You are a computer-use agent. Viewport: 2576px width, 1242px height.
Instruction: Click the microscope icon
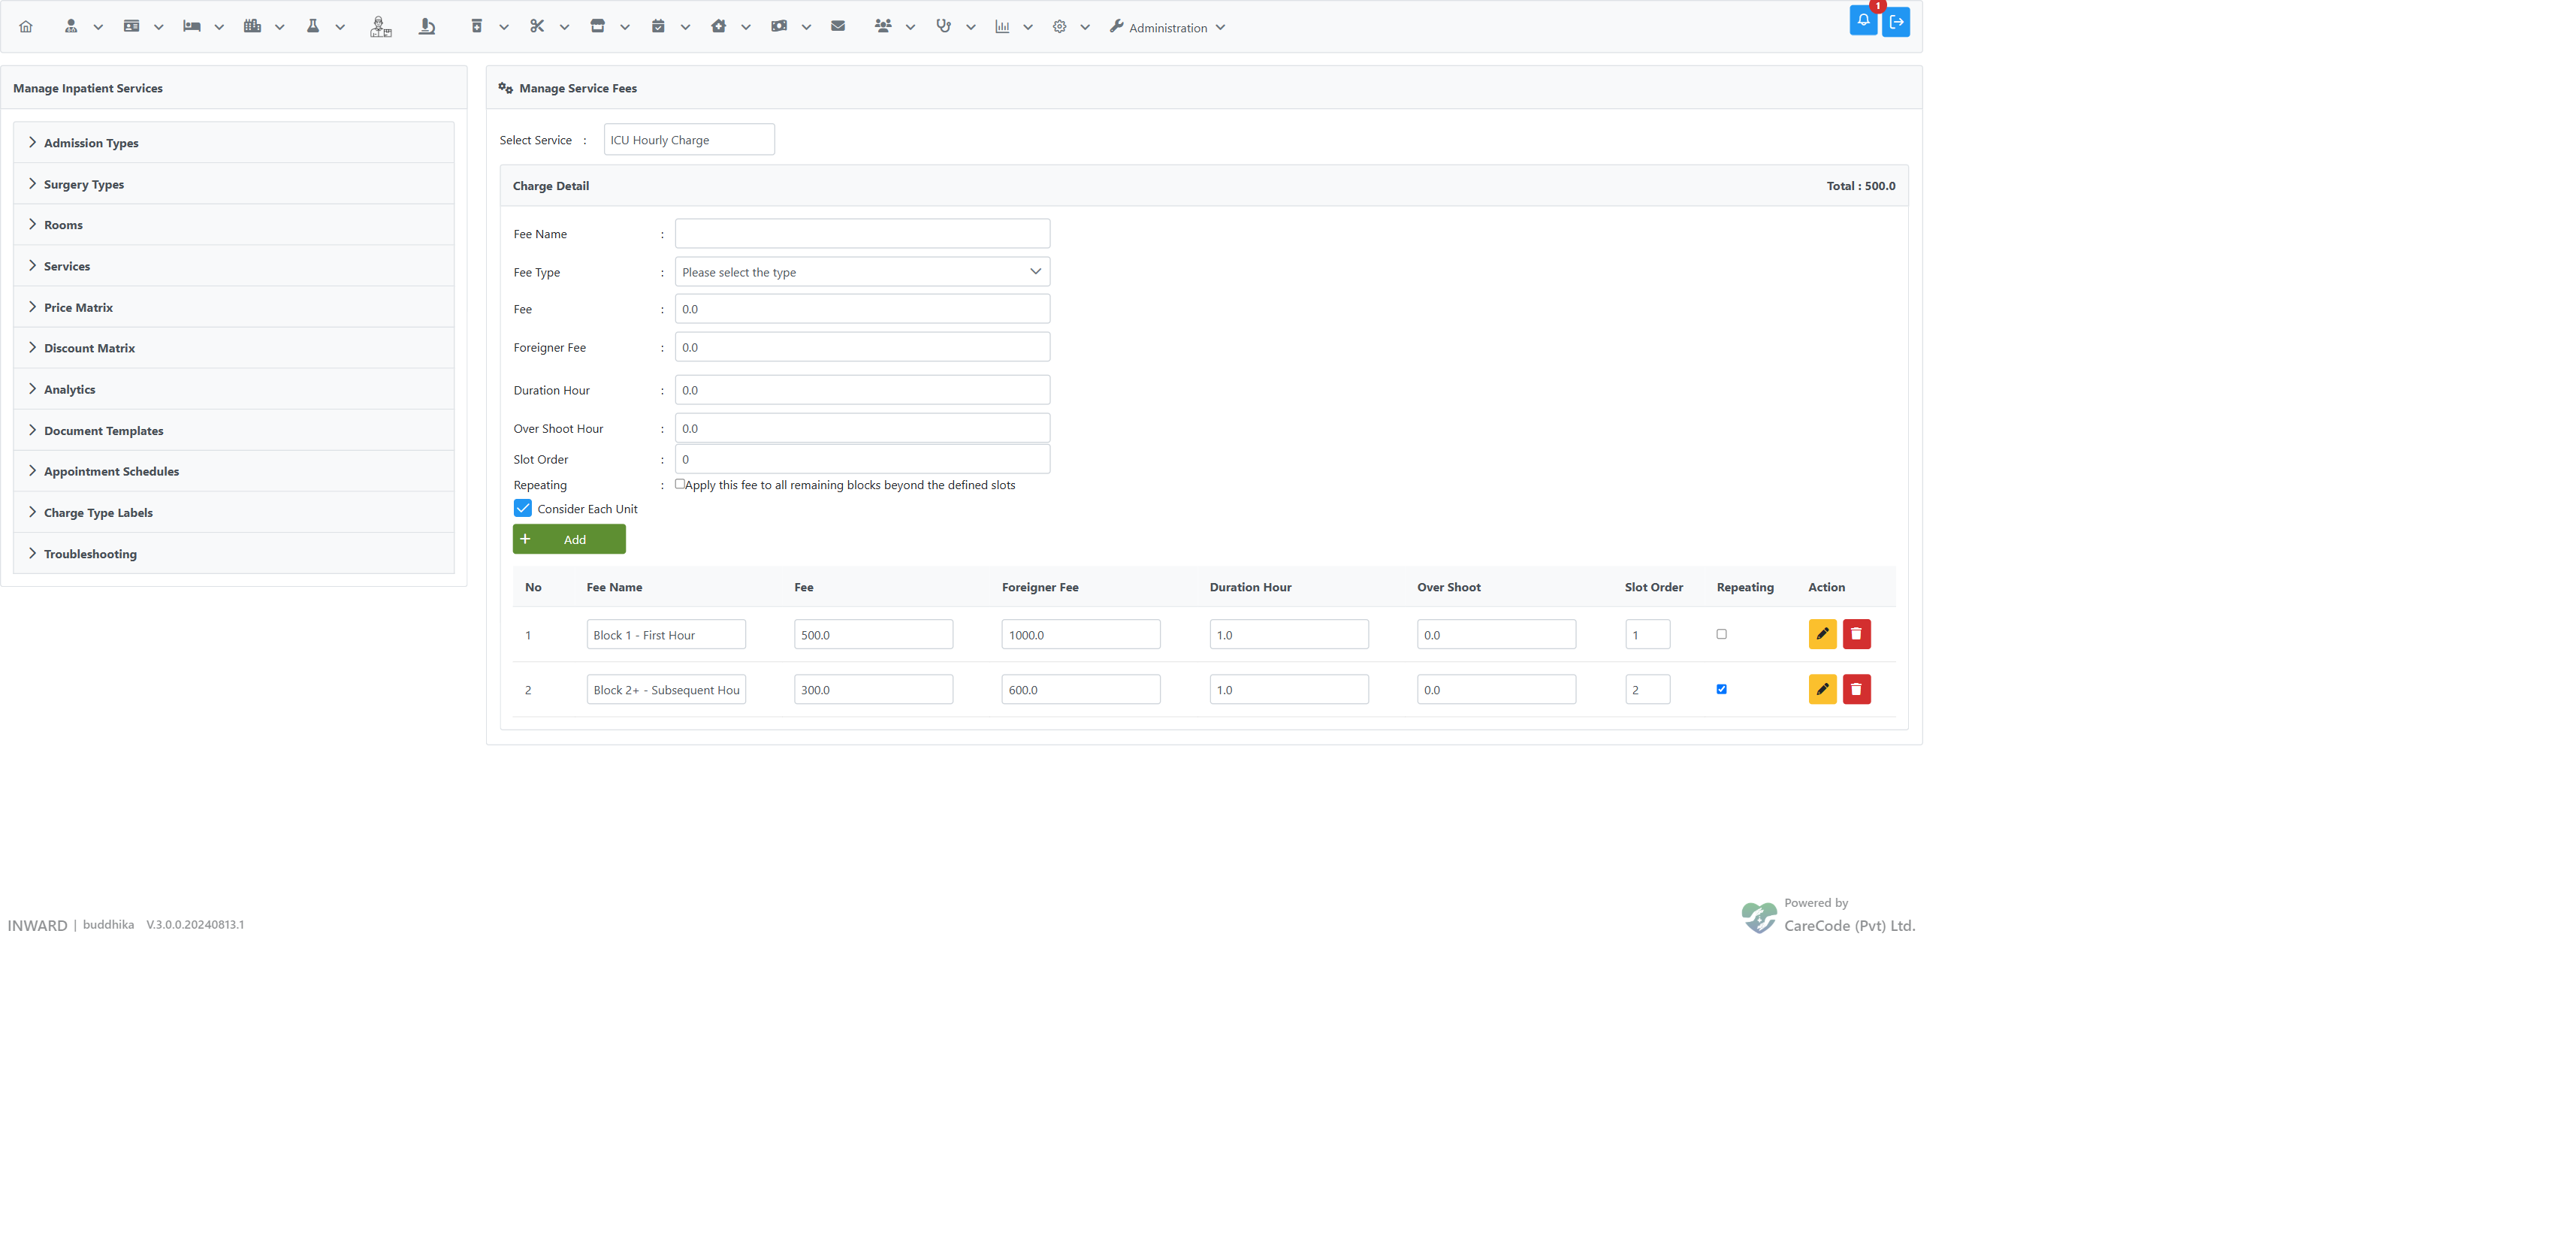pos(427,27)
